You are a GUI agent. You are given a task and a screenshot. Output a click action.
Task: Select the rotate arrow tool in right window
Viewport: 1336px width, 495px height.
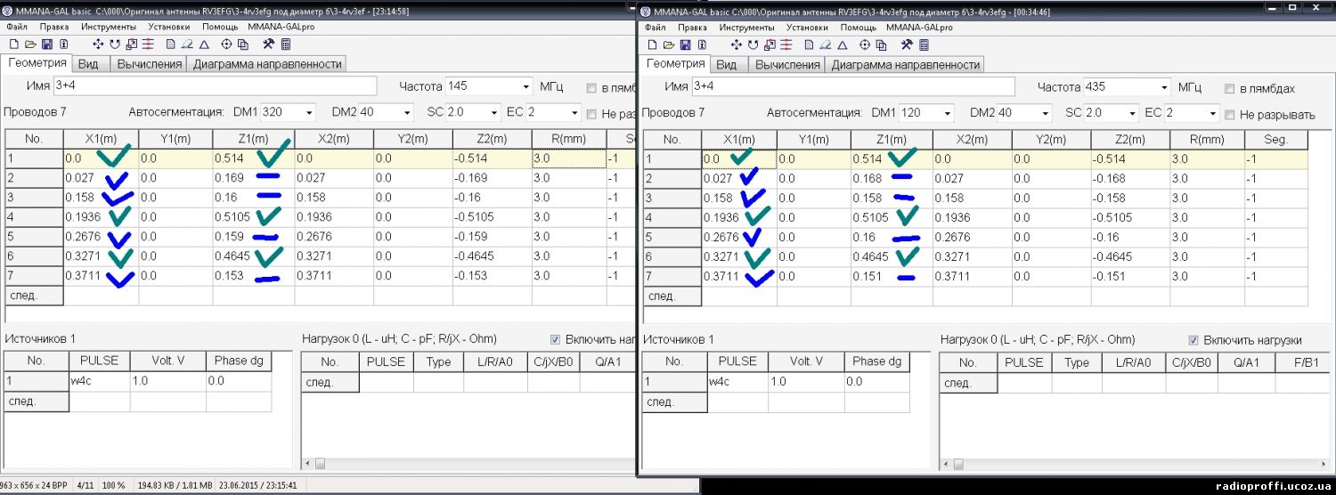753,45
